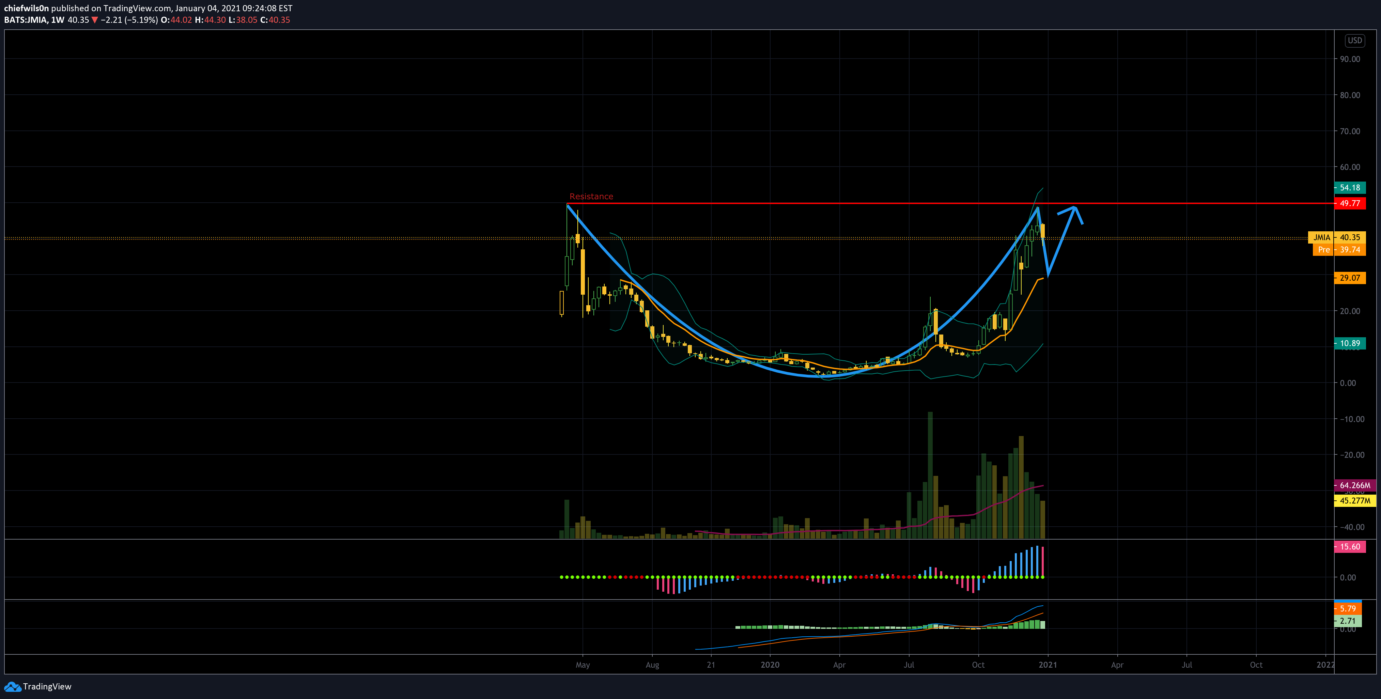1381x699 pixels.
Task: Click the red down triangle change indicator
Action: click(95, 20)
